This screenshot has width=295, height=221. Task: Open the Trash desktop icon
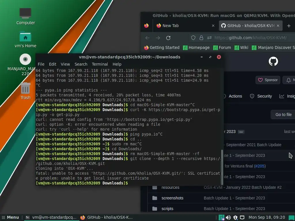(x=25, y=91)
